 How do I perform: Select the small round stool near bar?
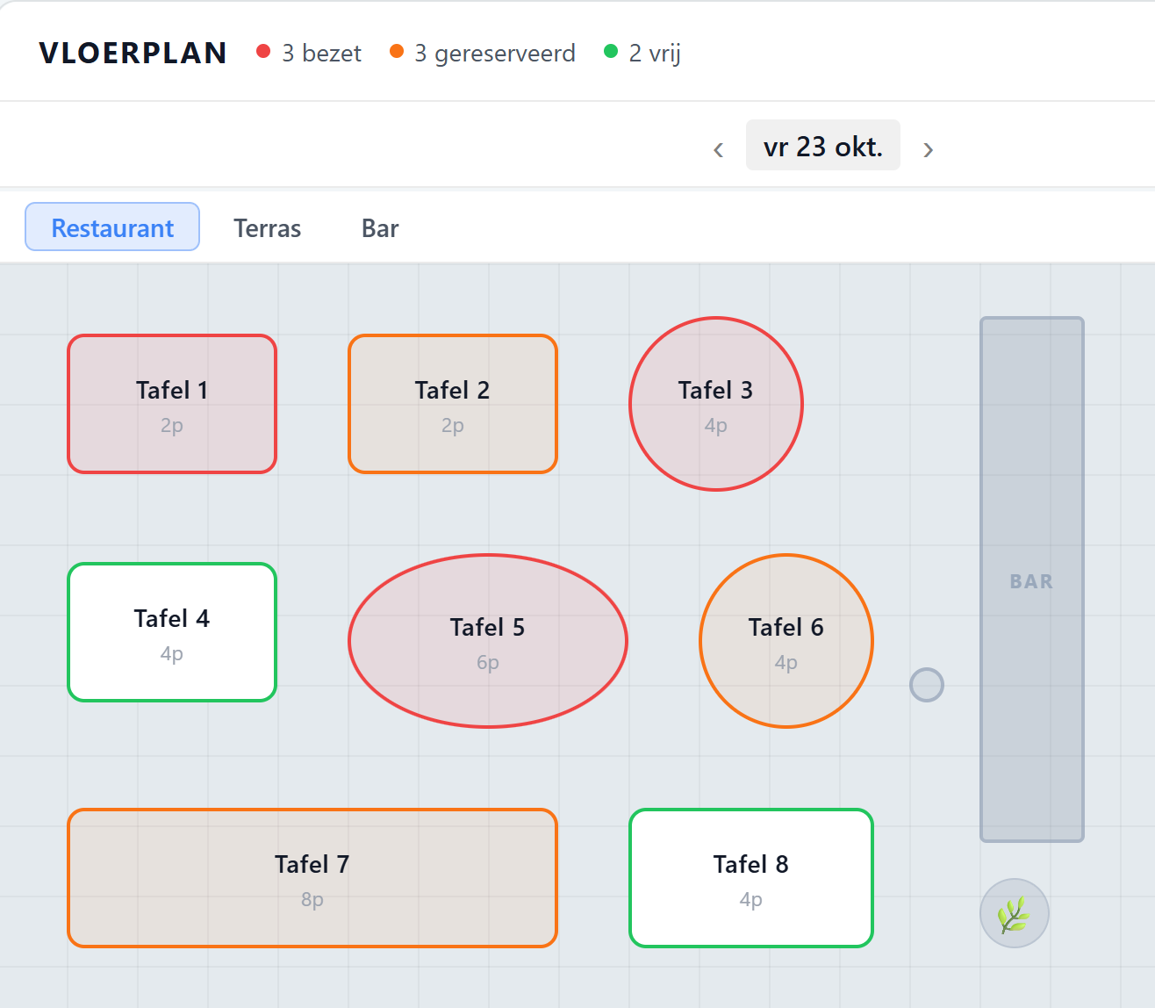(927, 685)
